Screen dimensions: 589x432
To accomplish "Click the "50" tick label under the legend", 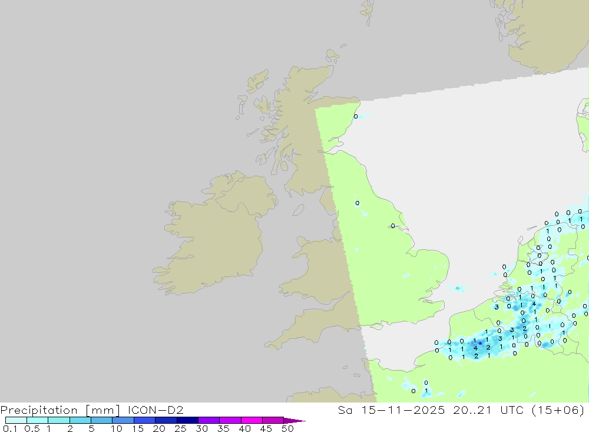I will click(x=287, y=429).
